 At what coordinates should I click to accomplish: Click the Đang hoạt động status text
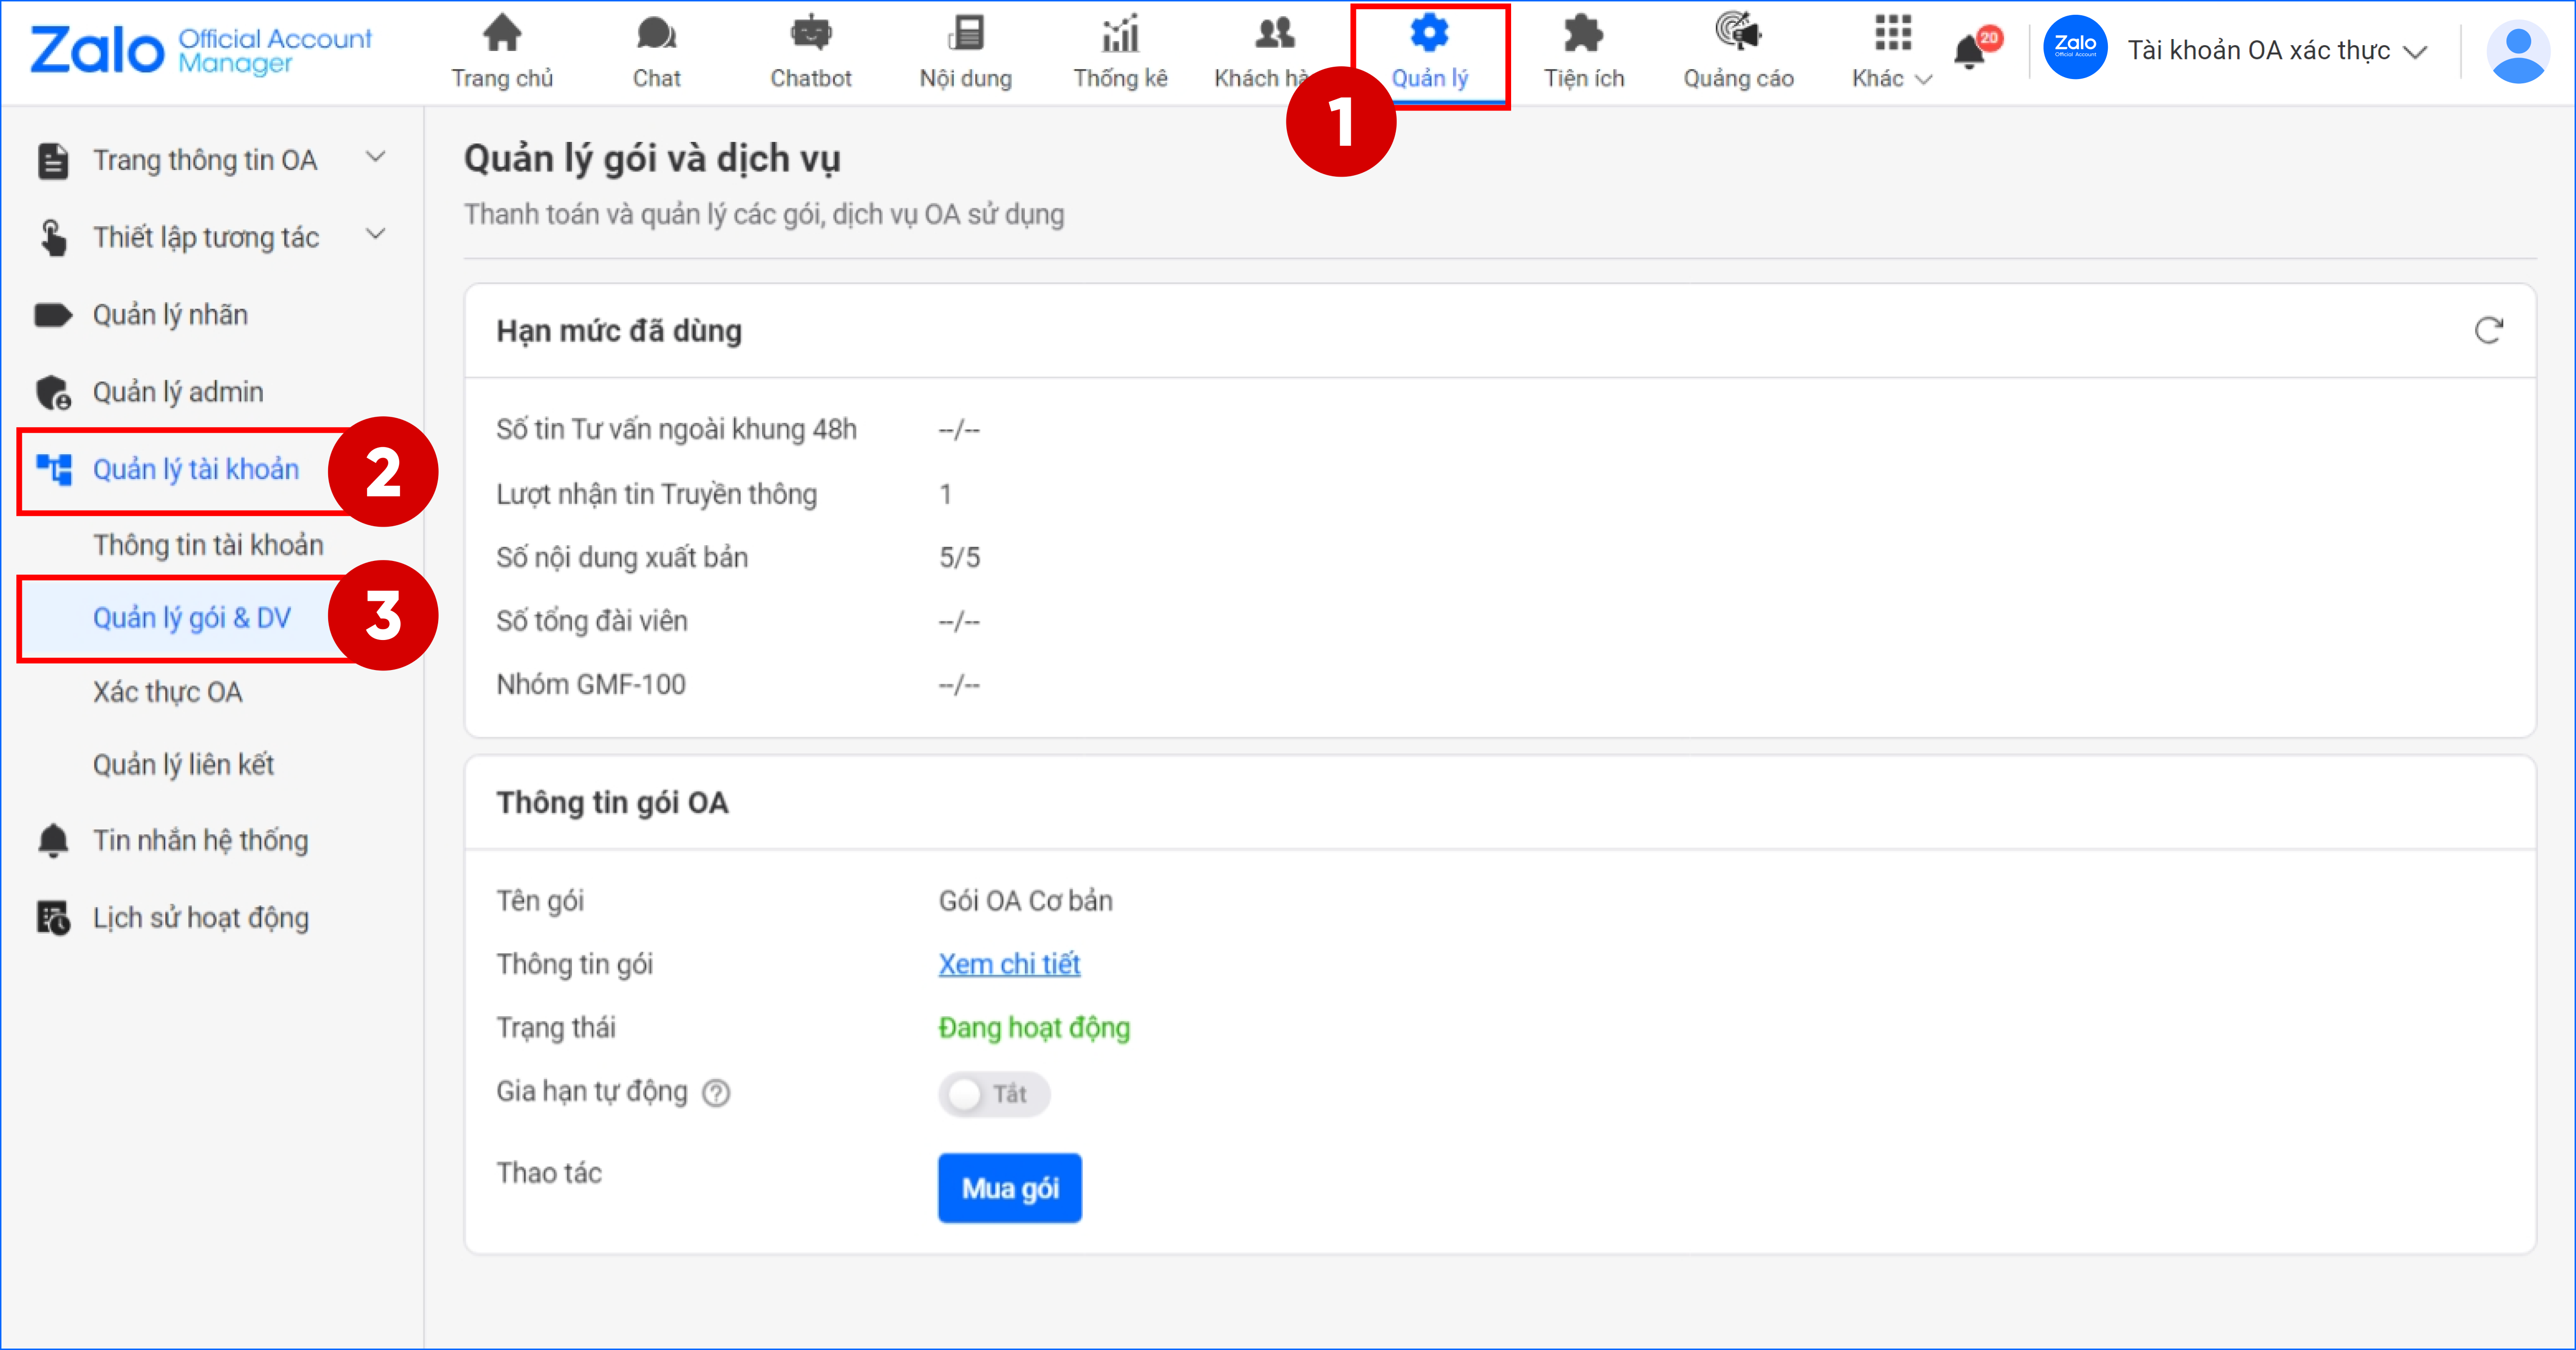click(x=1034, y=1028)
